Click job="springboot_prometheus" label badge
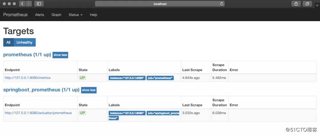 (x=163, y=113)
